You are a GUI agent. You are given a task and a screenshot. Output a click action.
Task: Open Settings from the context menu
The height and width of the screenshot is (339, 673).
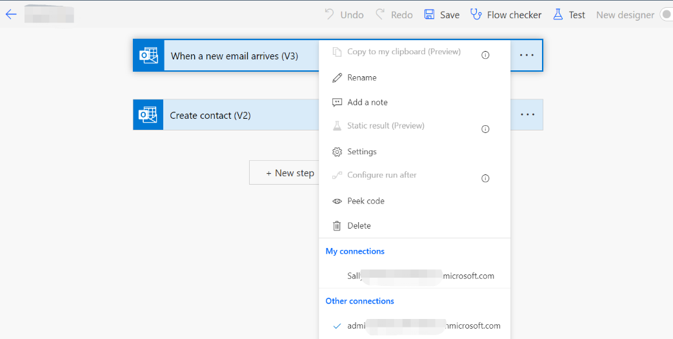[361, 152]
